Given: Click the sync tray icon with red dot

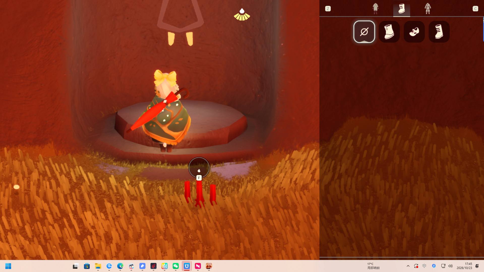Looking at the screenshot, I should coord(416,266).
